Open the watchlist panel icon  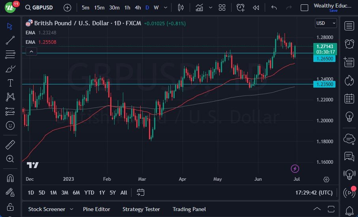(349, 26)
